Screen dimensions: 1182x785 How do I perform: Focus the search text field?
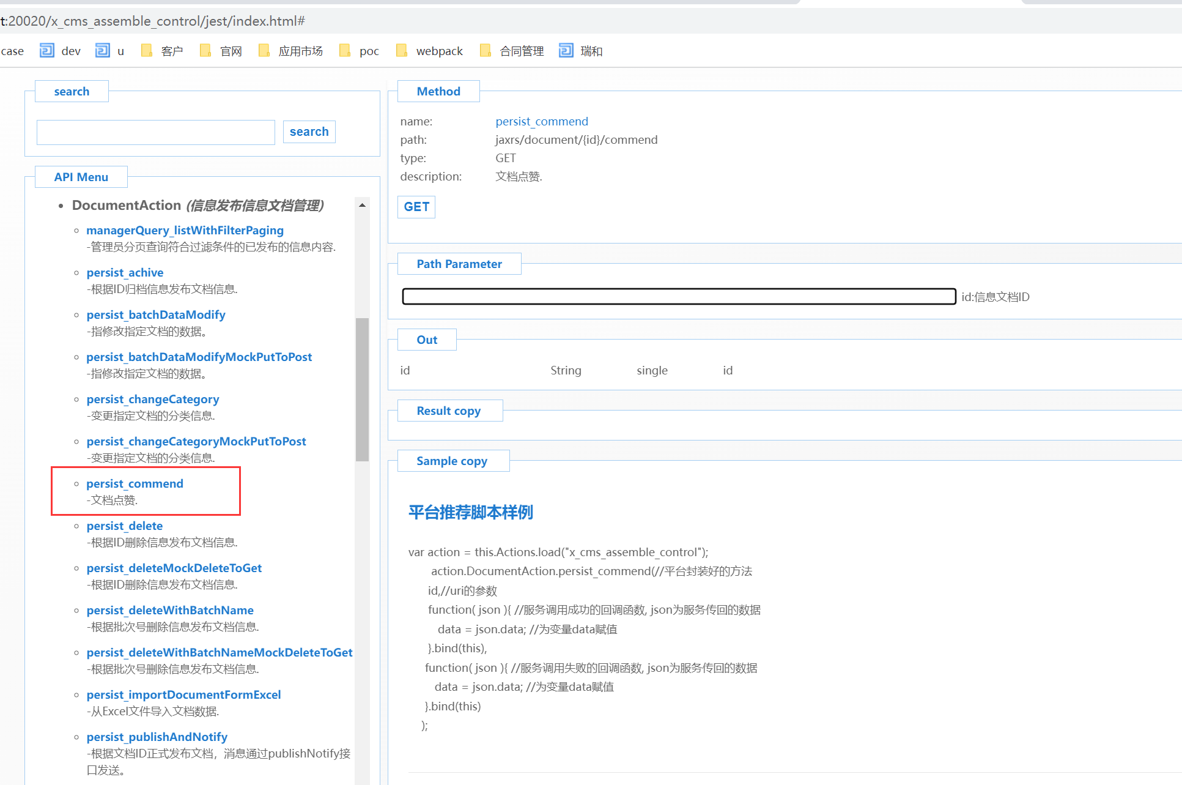click(155, 132)
